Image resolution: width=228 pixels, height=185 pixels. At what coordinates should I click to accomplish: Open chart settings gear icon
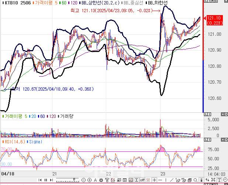(x=101, y=180)
